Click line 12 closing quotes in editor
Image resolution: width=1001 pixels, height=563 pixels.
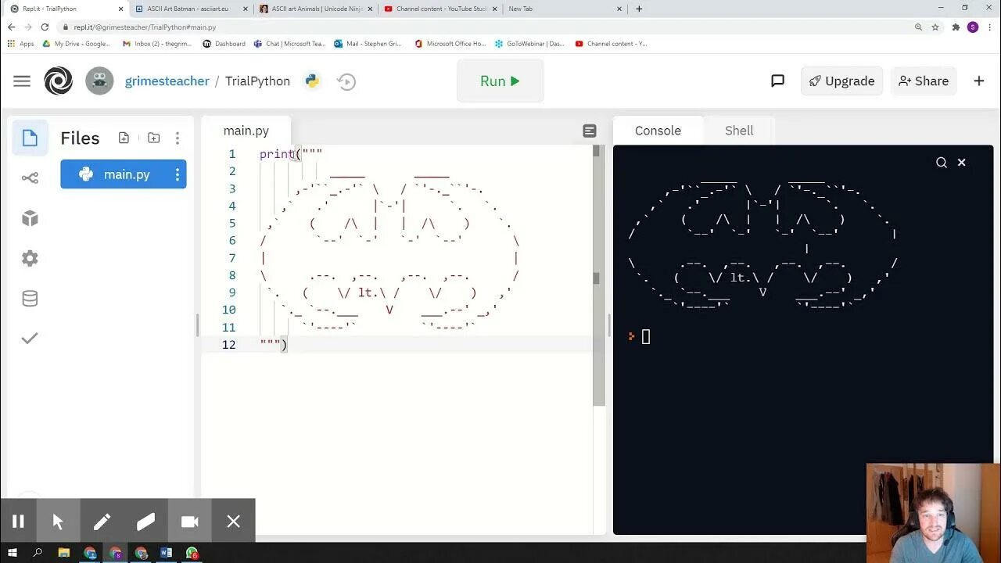(x=270, y=344)
